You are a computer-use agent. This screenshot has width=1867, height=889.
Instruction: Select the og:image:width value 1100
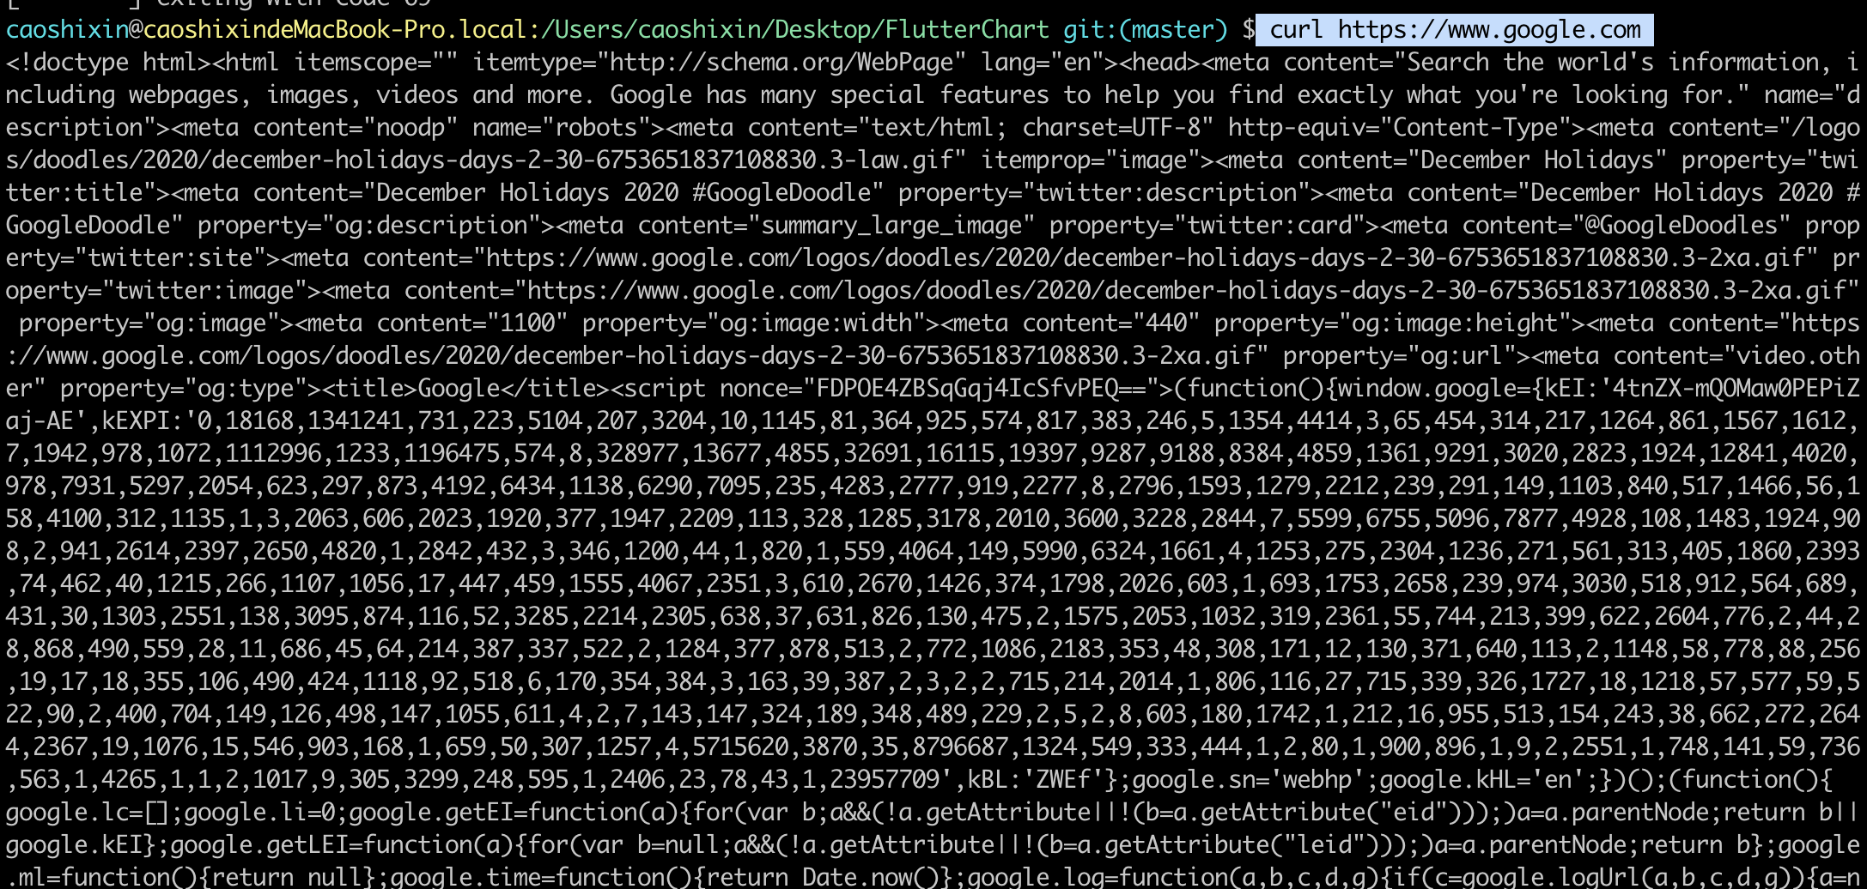[x=532, y=323]
